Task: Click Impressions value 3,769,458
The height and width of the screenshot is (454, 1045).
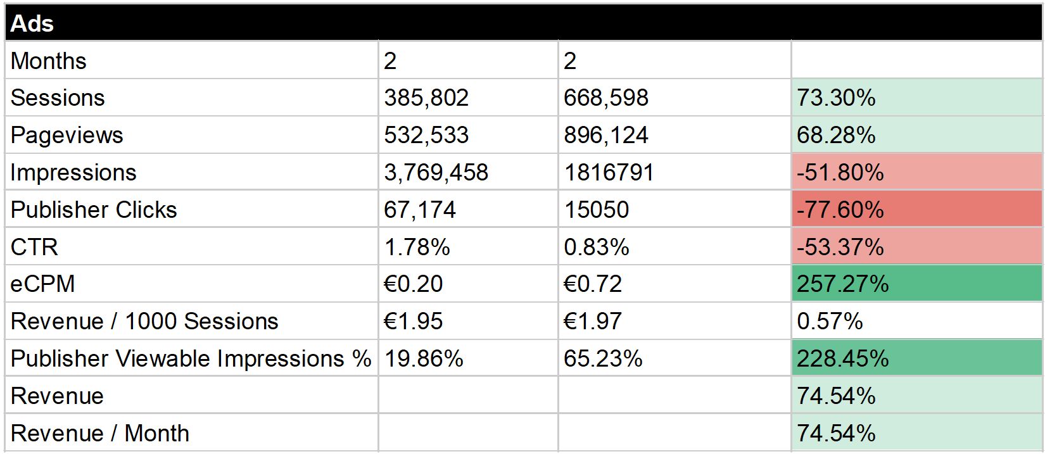Action: (436, 173)
